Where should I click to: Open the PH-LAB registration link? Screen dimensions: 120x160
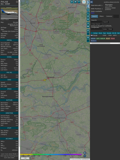pyautogui.click(x=15, y=22)
